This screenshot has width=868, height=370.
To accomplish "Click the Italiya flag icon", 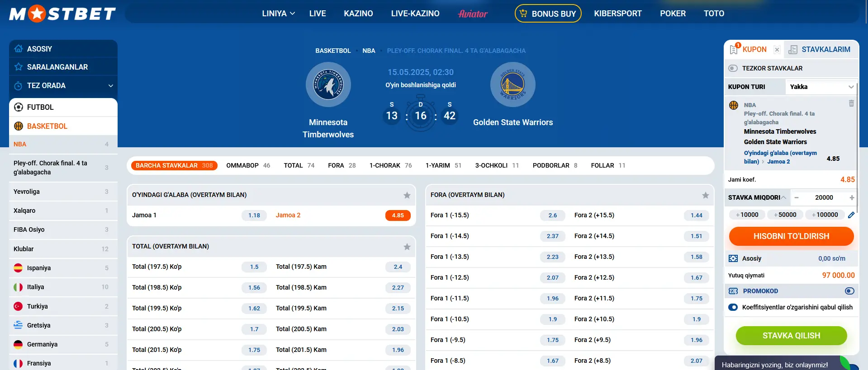I will pos(18,287).
